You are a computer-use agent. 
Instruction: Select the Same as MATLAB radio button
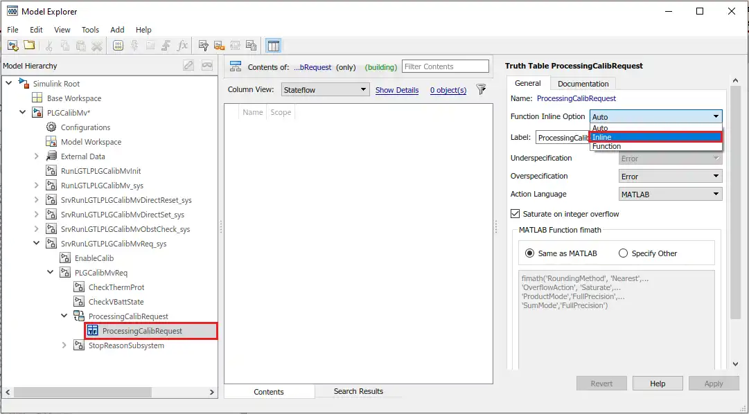coord(530,253)
